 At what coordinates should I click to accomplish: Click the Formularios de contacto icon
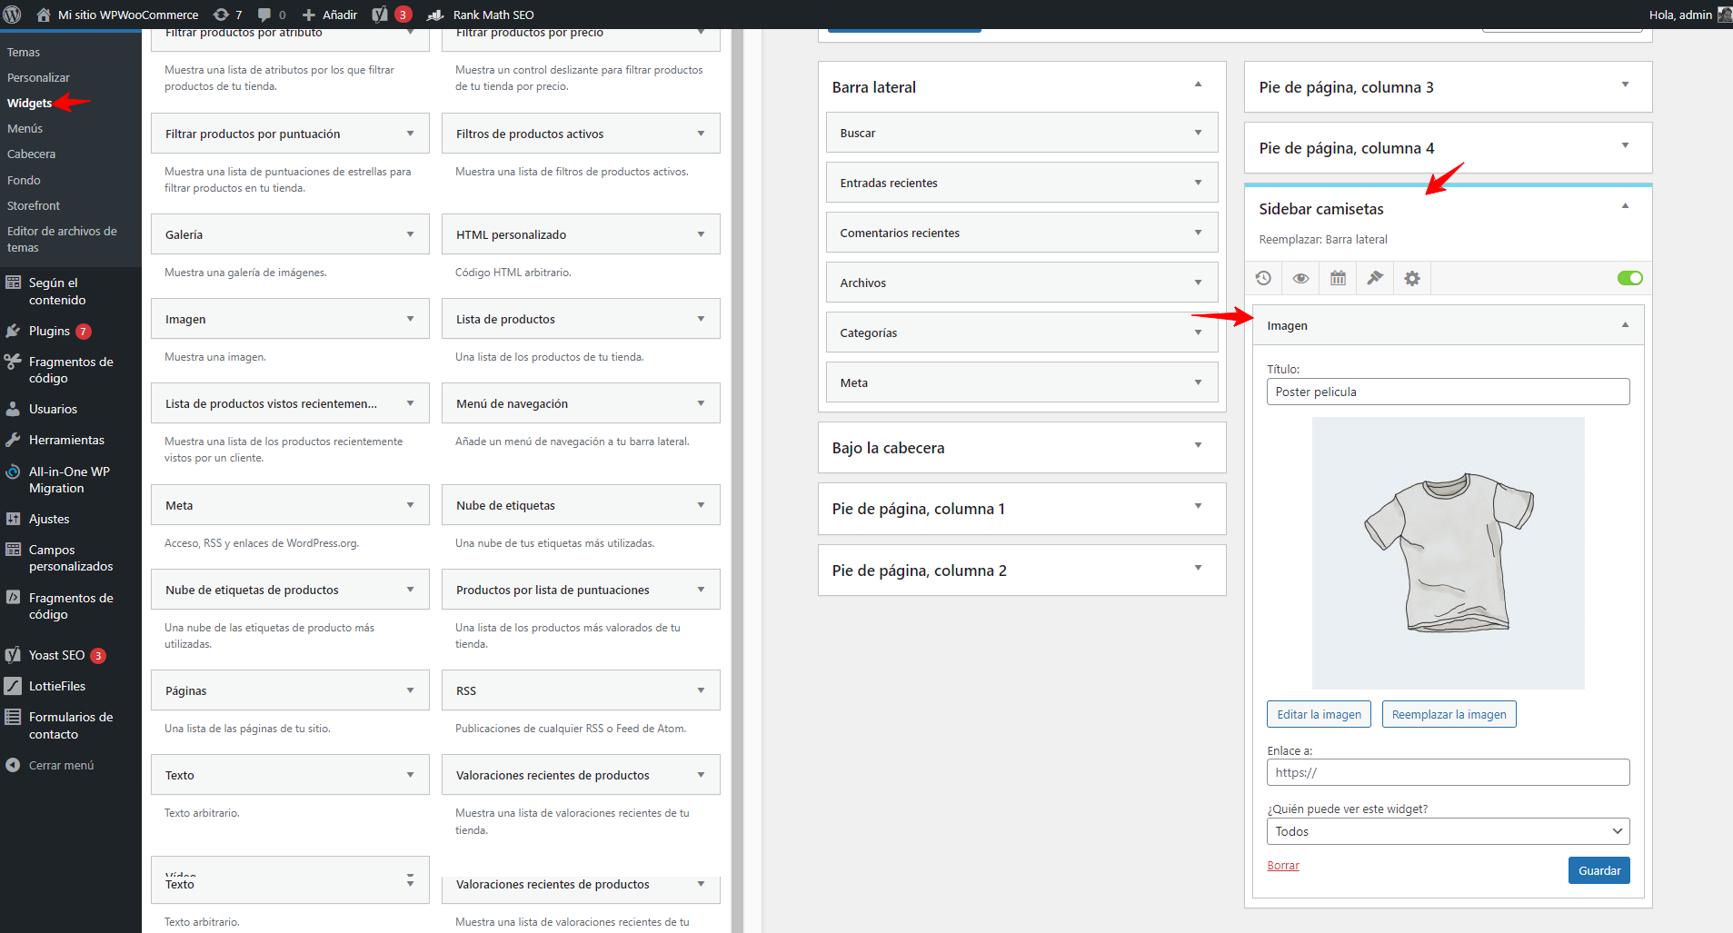click(x=13, y=717)
